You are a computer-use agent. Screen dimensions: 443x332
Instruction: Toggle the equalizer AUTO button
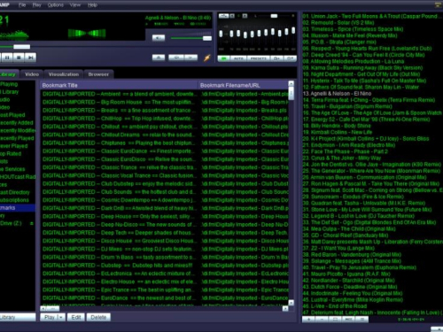(x=238, y=58)
